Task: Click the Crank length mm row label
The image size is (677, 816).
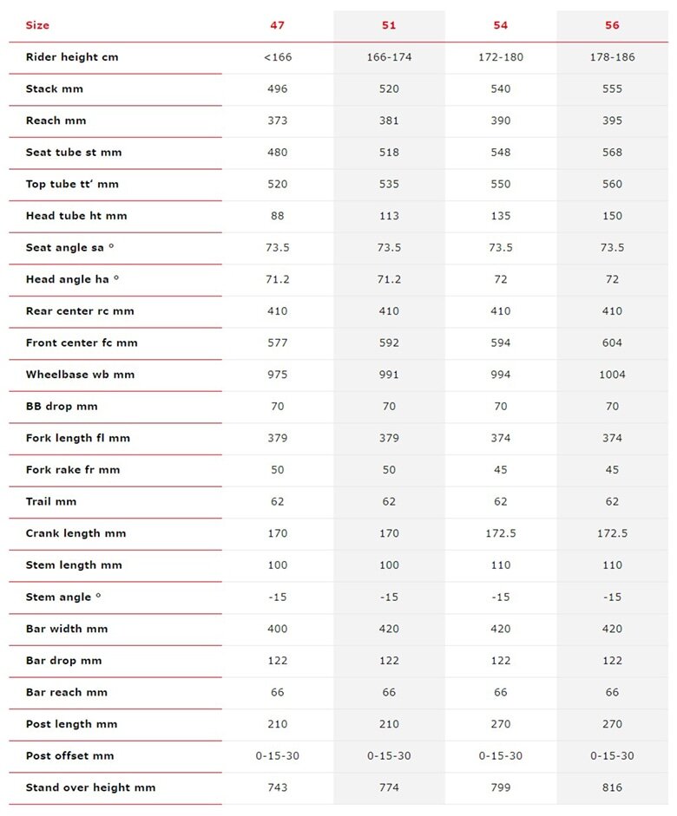Action: [x=76, y=533]
